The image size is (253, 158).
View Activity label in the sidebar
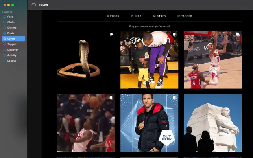pyautogui.click(x=12, y=55)
